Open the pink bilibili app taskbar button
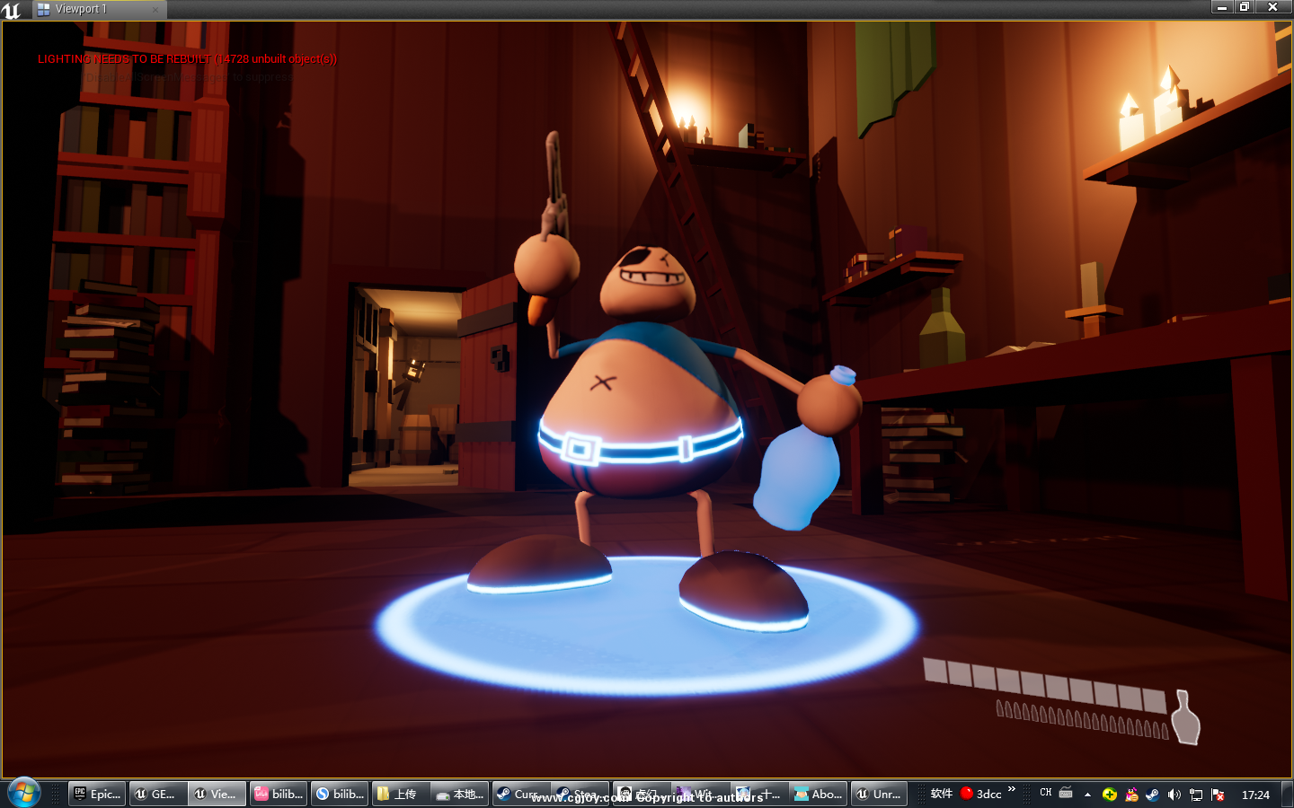Viewport: 1294px width, 808px height. tap(279, 794)
